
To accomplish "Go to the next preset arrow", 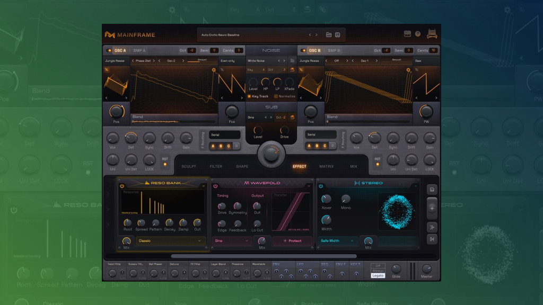I will [316, 35].
